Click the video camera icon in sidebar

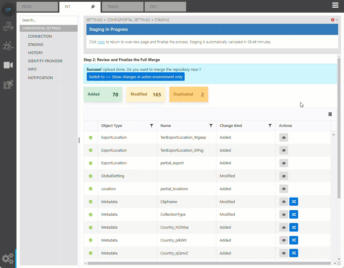[x=8, y=65]
